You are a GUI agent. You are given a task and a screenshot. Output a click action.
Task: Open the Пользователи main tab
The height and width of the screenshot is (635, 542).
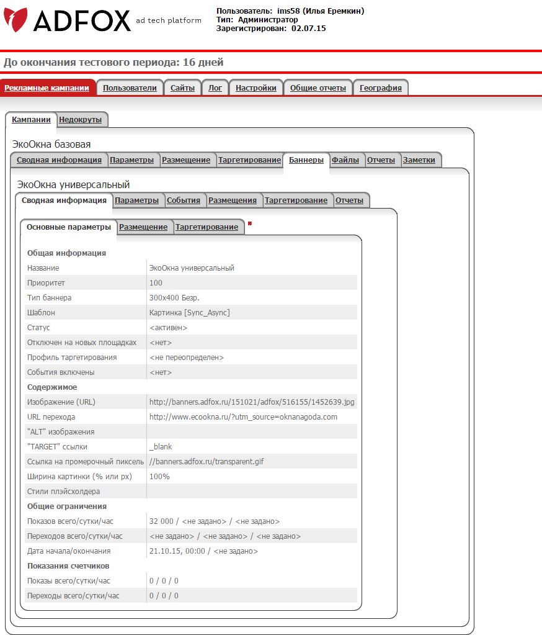(130, 88)
